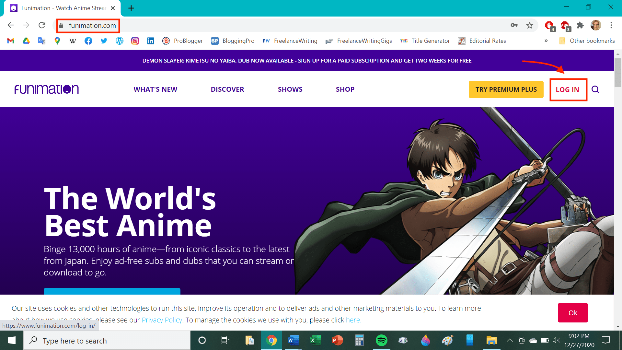The image size is (622, 350).
Task: Open LinkedIn bookmark icon
Action: pos(151,41)
